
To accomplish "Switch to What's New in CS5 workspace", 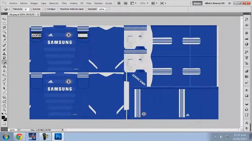I will 215,3.
